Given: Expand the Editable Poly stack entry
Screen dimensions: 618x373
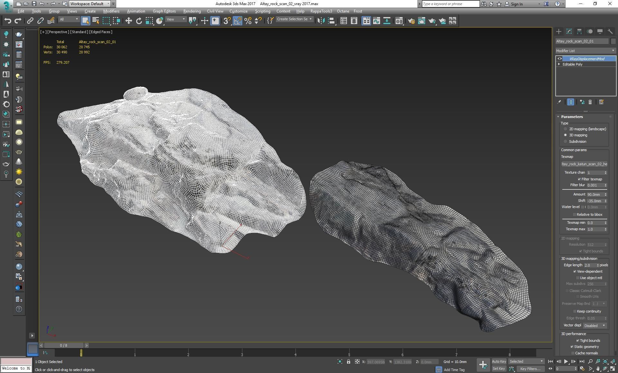Looking at the screenshot, I should pyautogui.click(x=559, y=64).
